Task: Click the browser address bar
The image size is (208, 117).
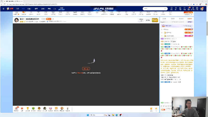Action: pyautogui.click(x=97, y=4)
